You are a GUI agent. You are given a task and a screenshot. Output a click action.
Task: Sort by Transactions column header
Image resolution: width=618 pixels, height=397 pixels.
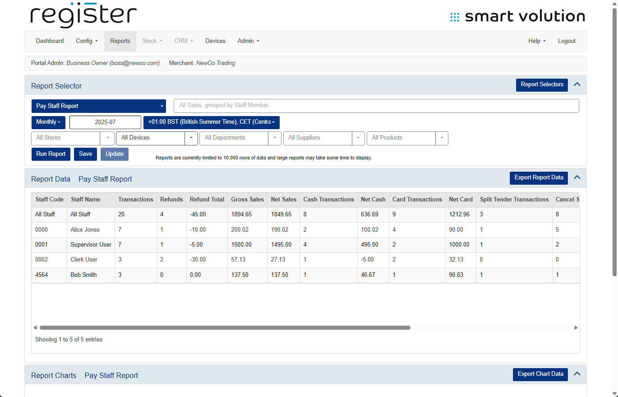[x=136, y=200]
